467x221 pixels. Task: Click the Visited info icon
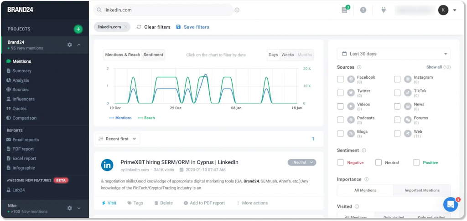(357, 206)
